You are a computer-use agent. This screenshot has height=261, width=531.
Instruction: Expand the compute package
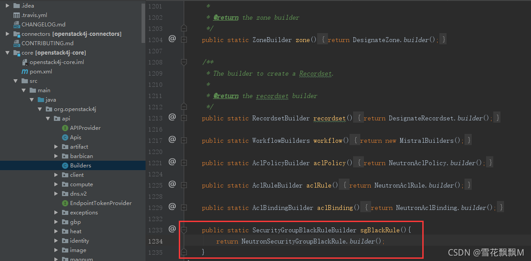pyautogui.click(x=56, y=184)
